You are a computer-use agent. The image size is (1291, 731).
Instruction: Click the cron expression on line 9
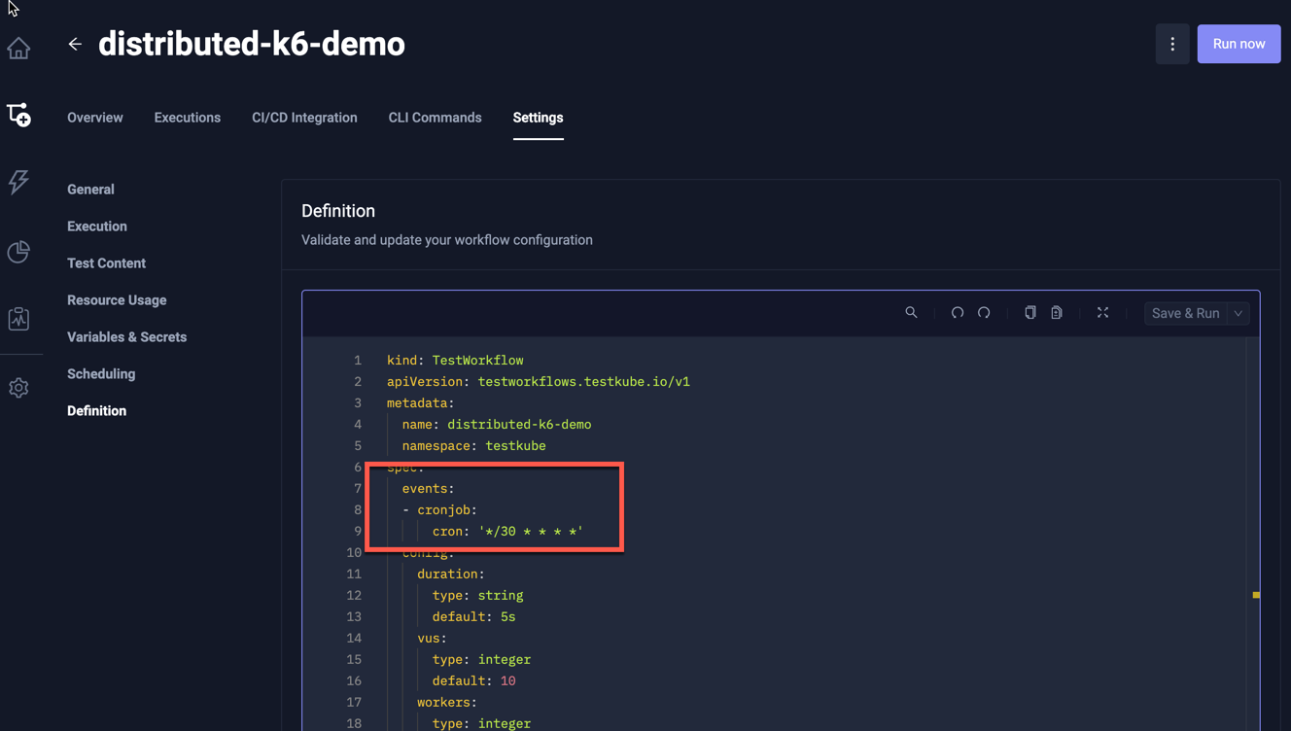(x=530, y=532)
